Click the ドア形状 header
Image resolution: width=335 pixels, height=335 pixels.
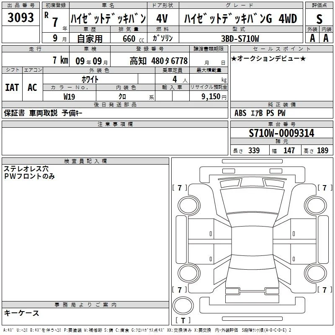point(163,5)
